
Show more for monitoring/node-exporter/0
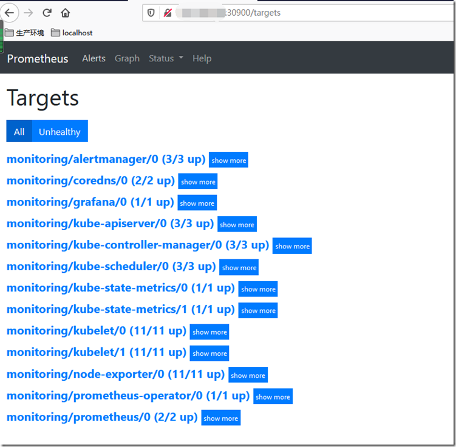click(248, 375)
